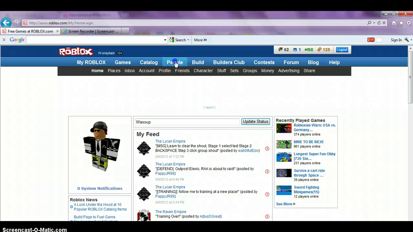Open the MINE TO BE RICH! game link

[x=308, y=142]
